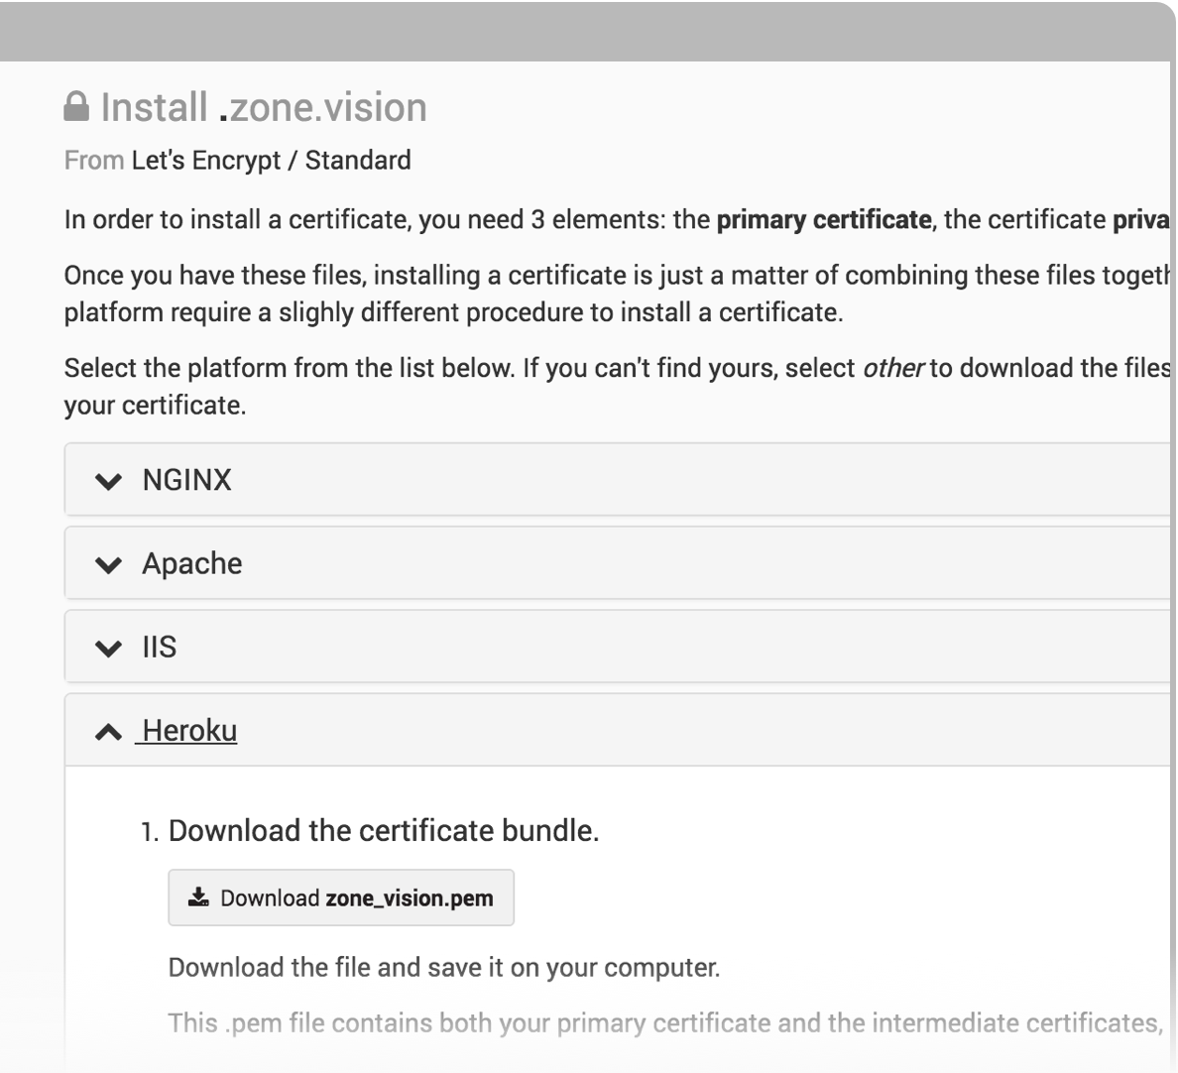Download the zone_vision.pem file

341,897
